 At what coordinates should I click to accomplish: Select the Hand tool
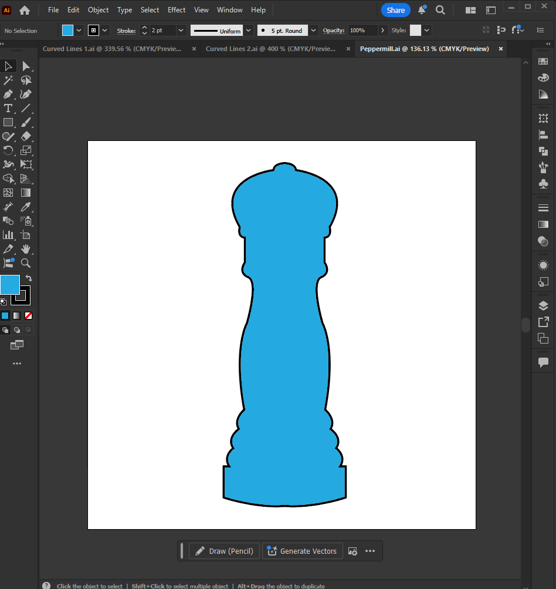point(26,248)
